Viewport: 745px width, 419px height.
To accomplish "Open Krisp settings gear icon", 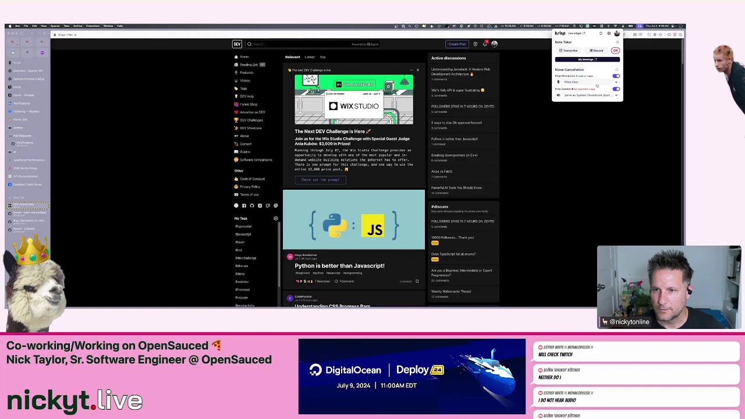I will [x=609, y=33].
